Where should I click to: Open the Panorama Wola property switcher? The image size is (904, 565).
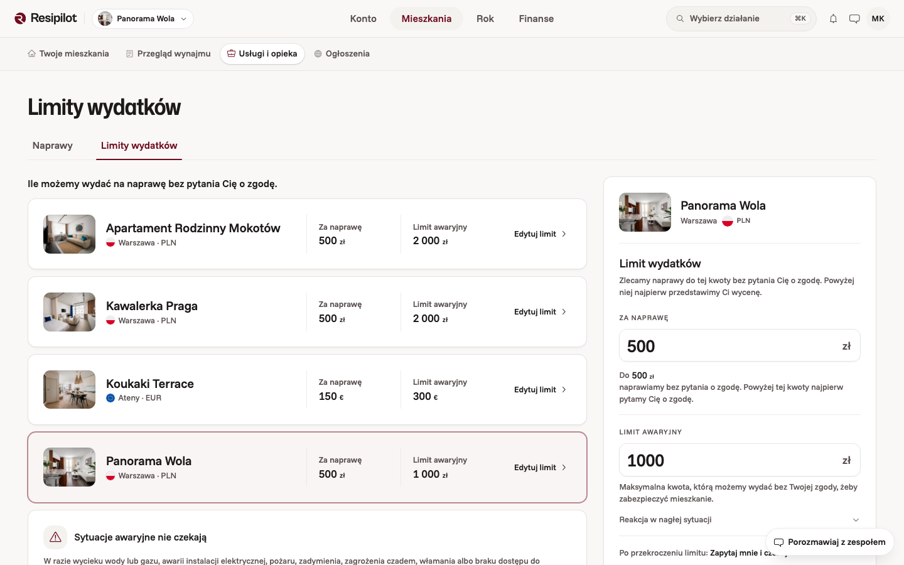click(x=143, y=19)
